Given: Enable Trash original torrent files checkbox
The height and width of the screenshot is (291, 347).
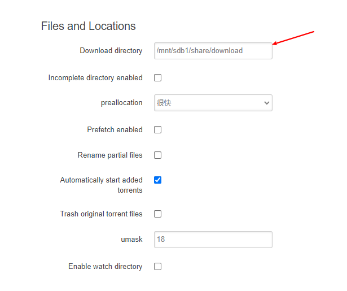Looking at the screenshot, I should (157, 214).
